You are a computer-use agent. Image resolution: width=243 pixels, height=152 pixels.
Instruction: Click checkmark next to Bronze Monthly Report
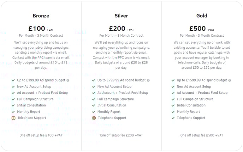point(13,112)
